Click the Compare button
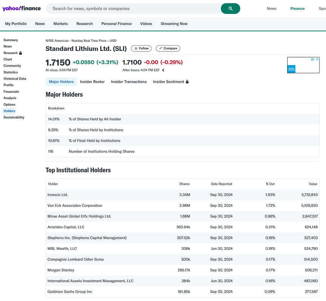Image resolution: width=326 pixels, height=301 pixels. coord(168,49)
